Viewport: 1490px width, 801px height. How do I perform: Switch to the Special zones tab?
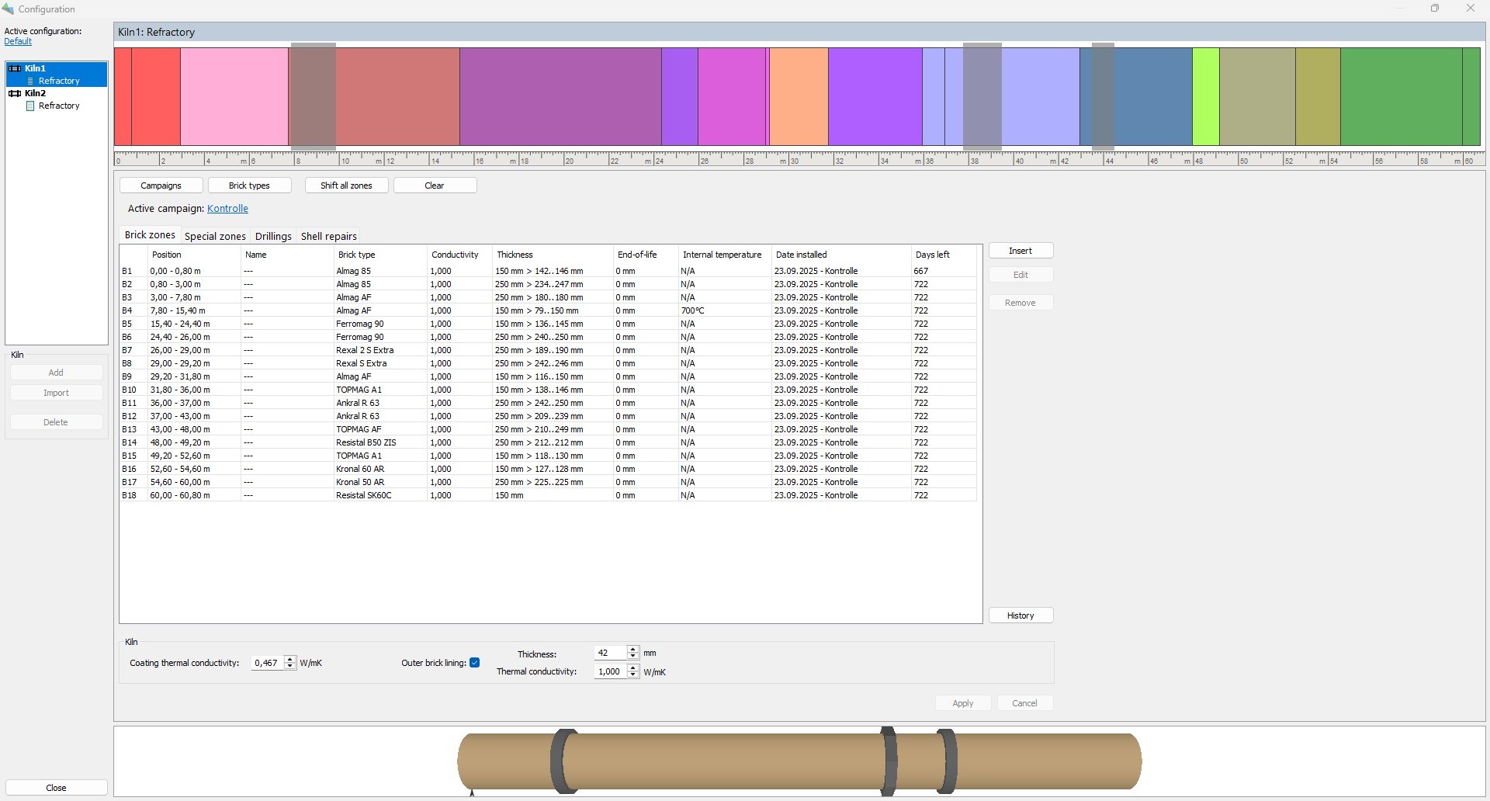click(x=215, y=236)
